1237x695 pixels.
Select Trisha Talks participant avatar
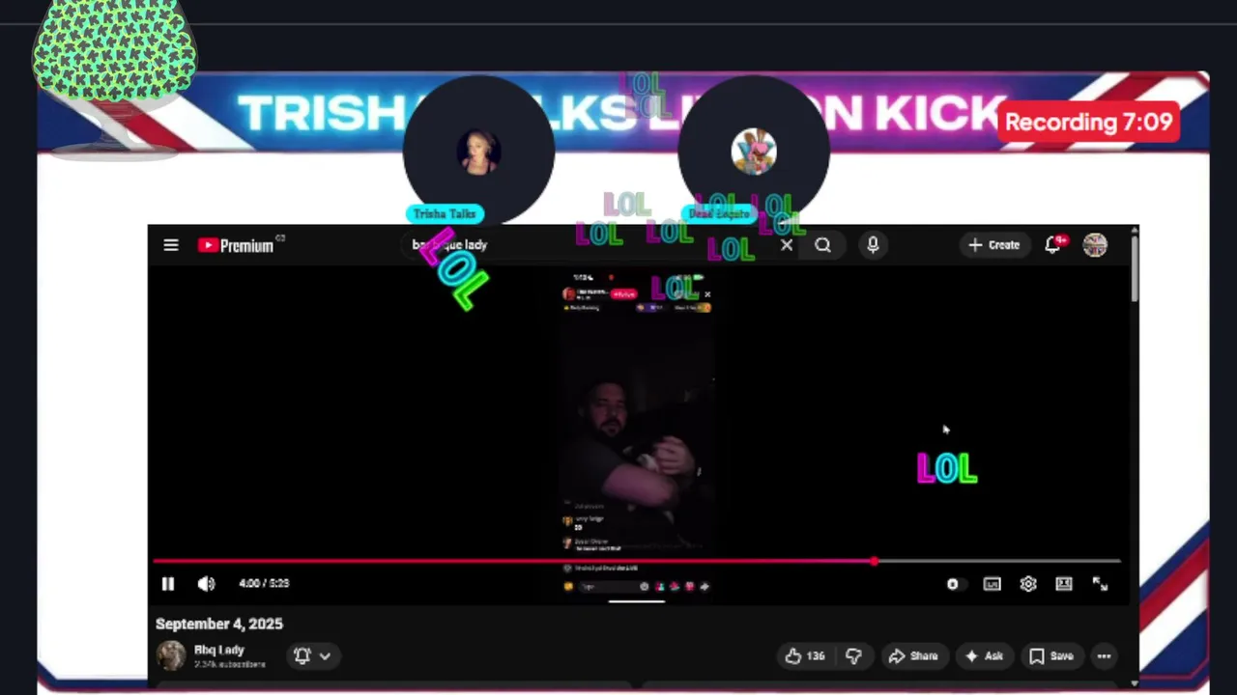478,152
